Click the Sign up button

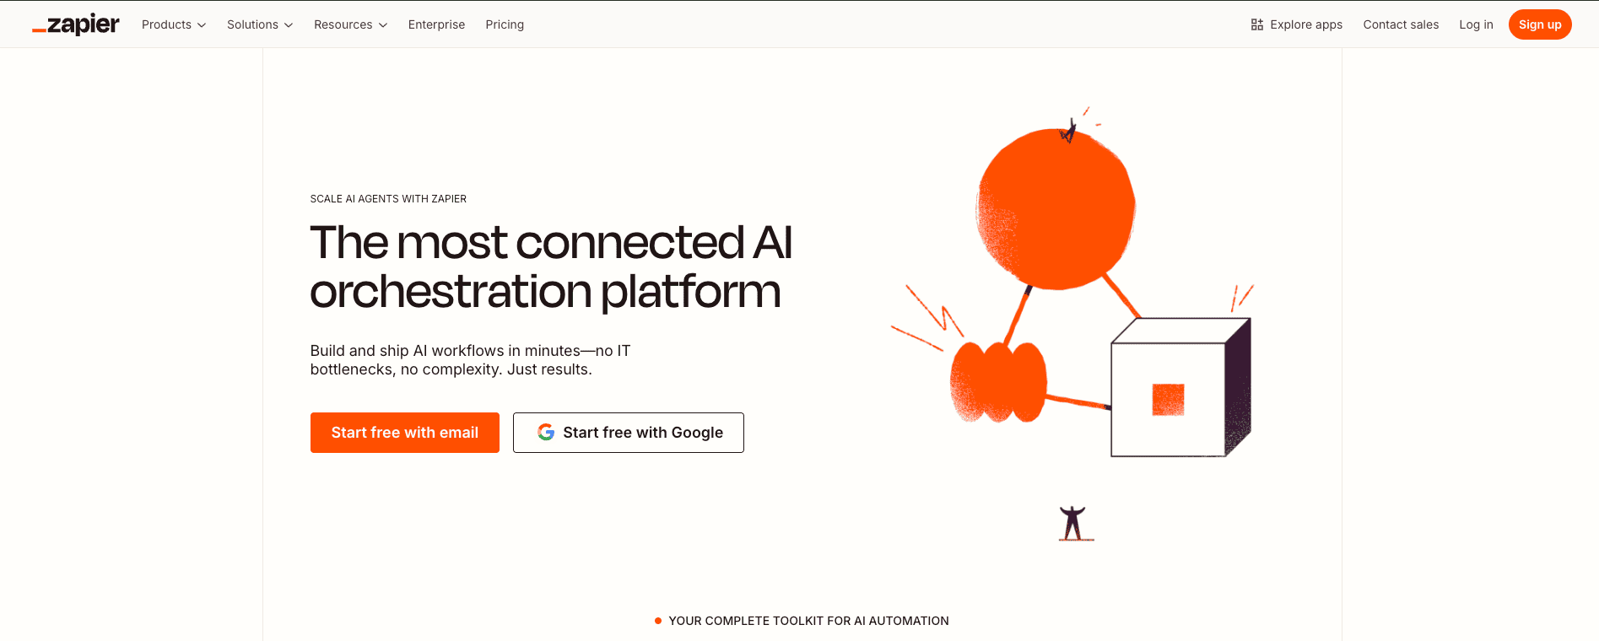point(1539,24)
